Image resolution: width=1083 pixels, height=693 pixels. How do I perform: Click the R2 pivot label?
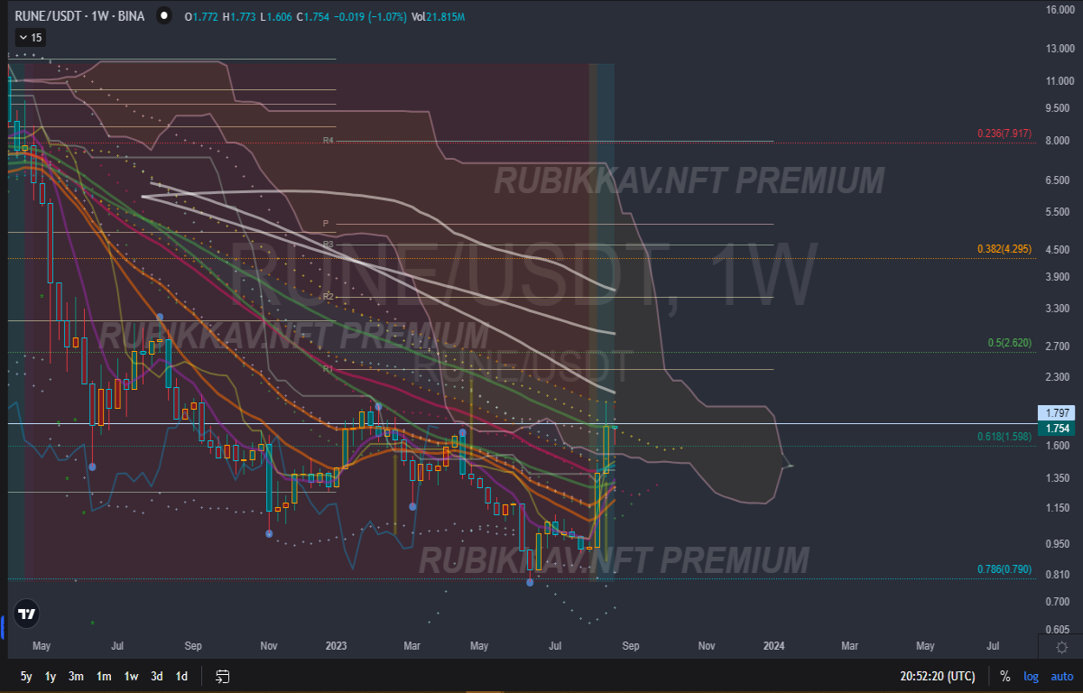pyautogui.click(x=329, y=296)
